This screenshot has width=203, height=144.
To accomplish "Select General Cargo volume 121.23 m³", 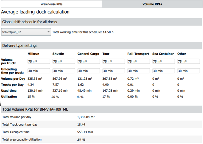I will 85,79.
